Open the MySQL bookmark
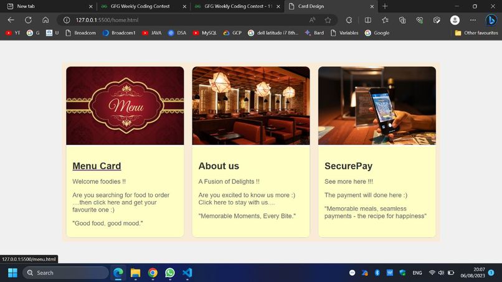This screenshot has width=502, height=282. coord(205,33)
